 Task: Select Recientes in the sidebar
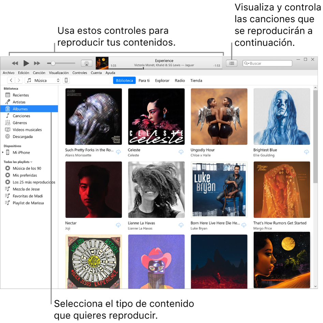pyautogui.click(x=29, y=95)
